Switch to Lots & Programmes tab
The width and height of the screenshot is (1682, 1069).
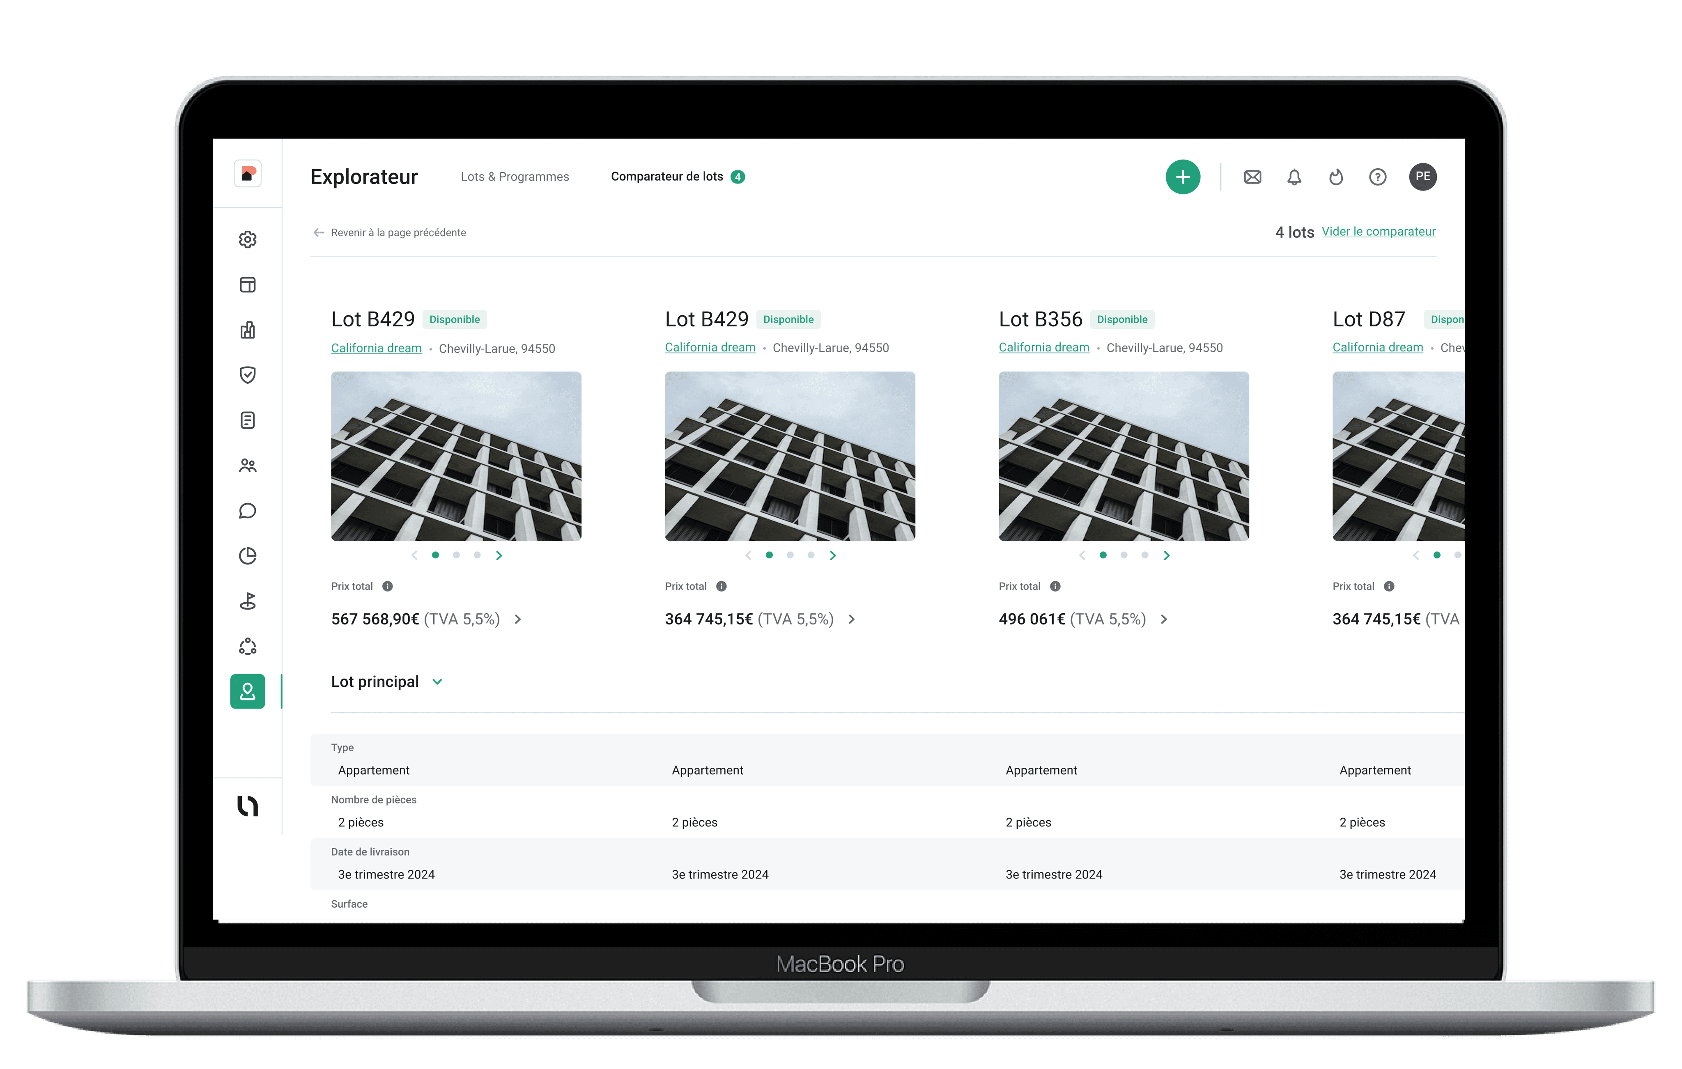[x=515, y=177]
